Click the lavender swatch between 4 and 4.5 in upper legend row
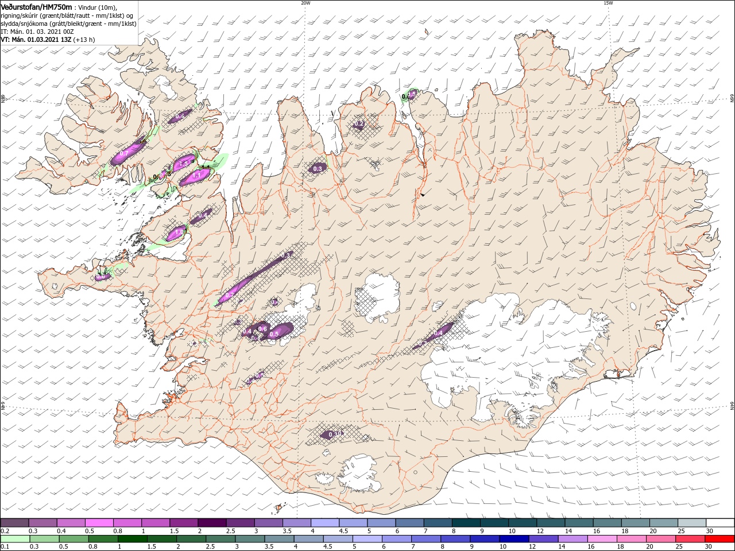This screenshot has width=735, height=551. [324, 523]
